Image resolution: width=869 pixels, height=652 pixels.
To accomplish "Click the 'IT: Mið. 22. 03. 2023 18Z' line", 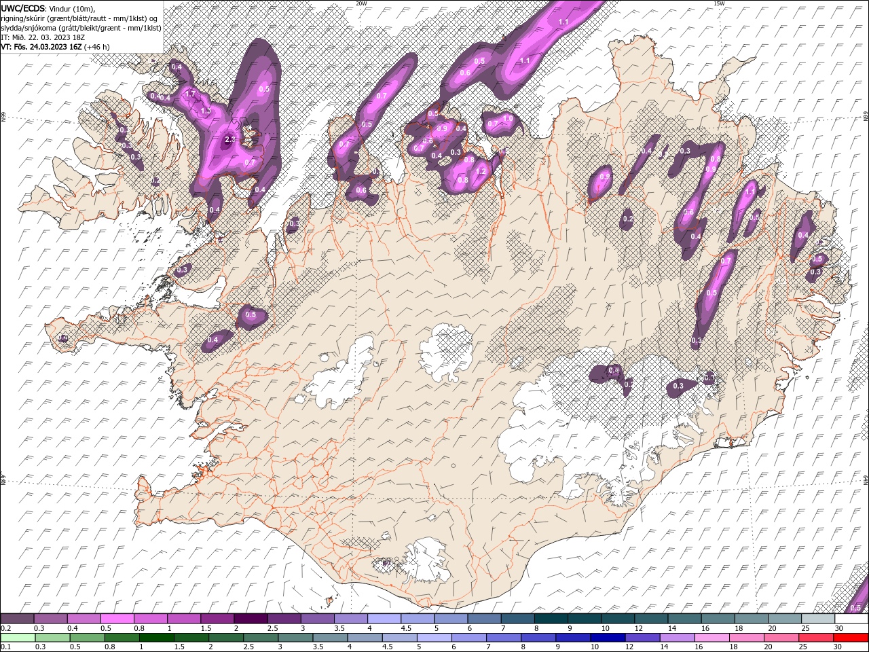I will (44, 37).
